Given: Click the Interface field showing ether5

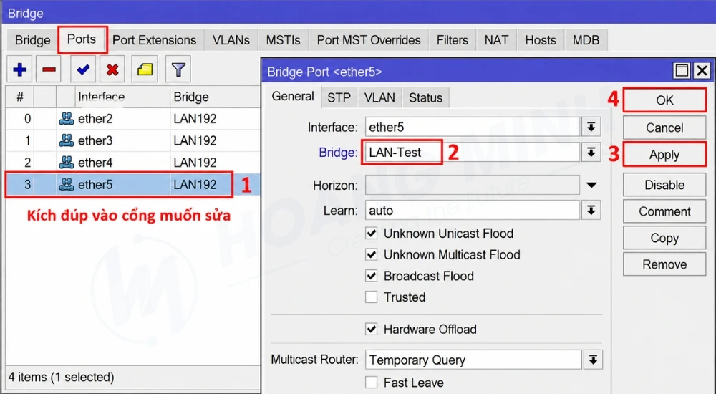Looking at the screenshot, I should click(473, 127).
